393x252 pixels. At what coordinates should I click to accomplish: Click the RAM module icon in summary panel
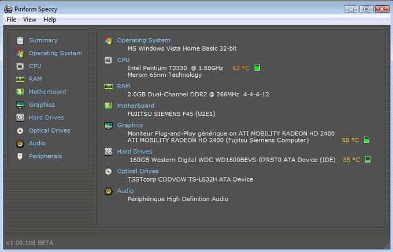pyautogui.click(x=108, y=86)
